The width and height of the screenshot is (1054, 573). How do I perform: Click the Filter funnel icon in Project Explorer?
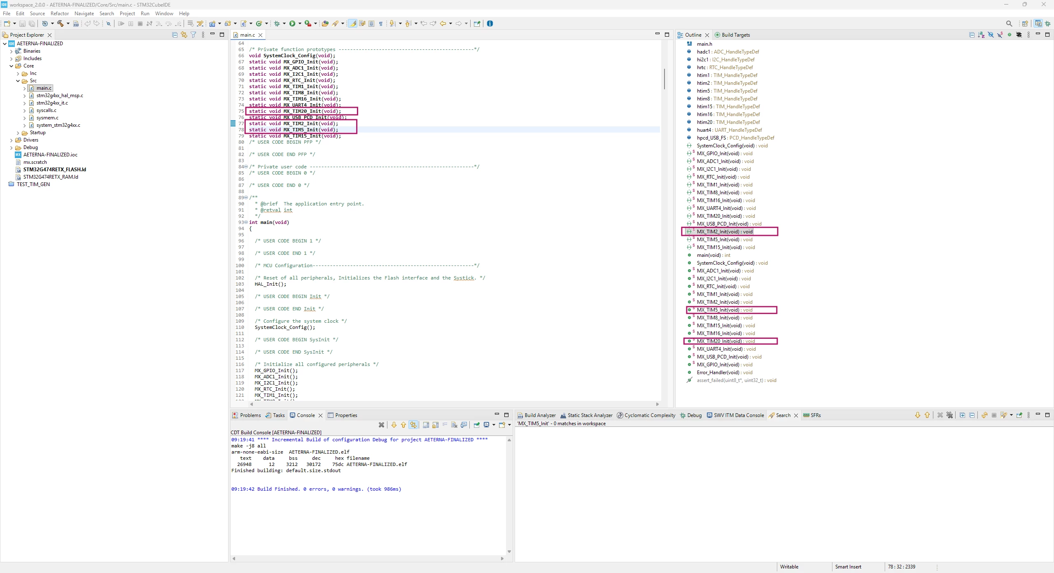(x=193, y=35)
